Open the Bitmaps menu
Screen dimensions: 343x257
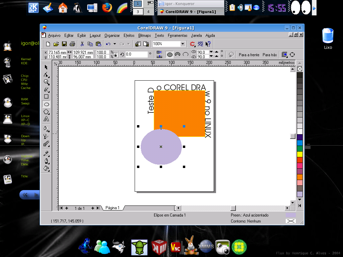tap(145, 35)
